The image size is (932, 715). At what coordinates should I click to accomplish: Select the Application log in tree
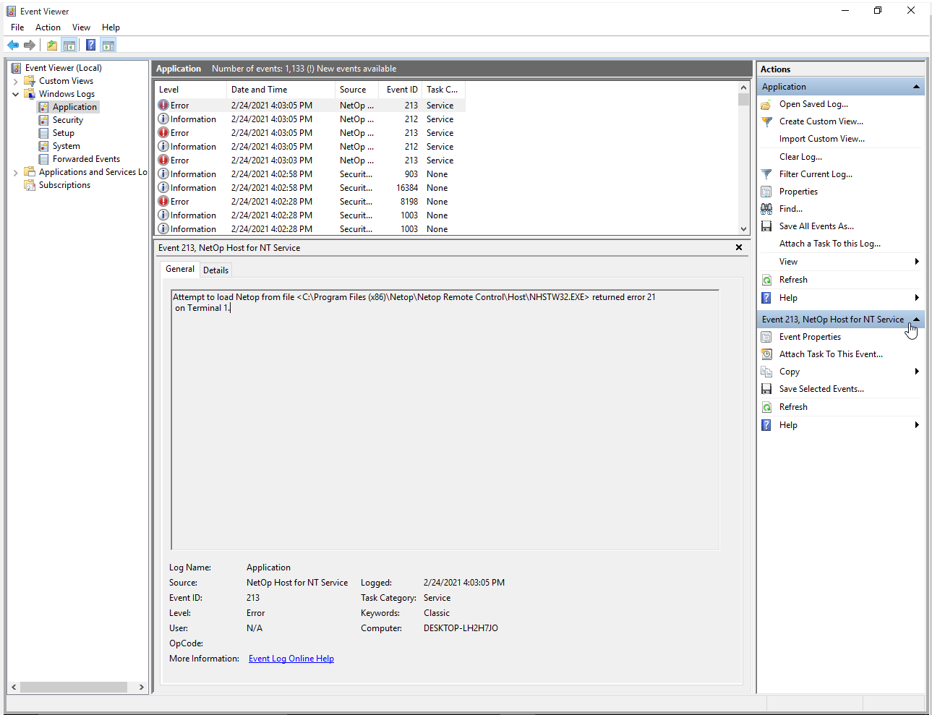coord(74,107)
